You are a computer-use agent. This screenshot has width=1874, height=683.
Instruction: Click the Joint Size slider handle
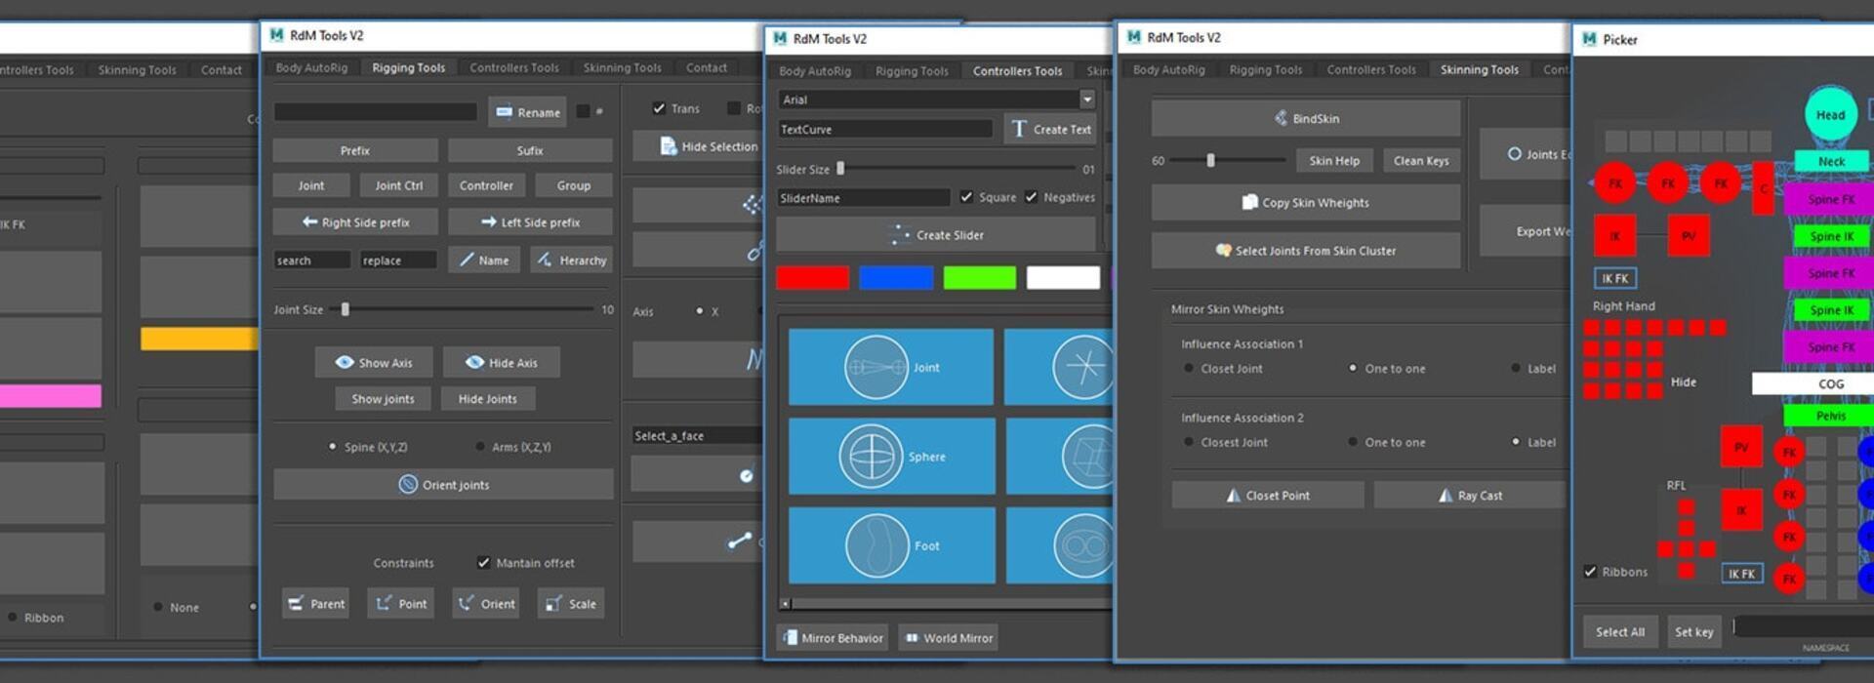(346, 309)
